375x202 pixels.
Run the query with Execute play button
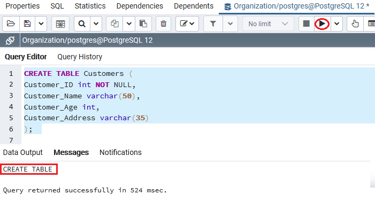tap(322, 24)
